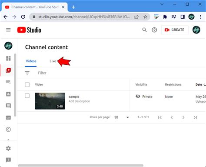The height and width of the screenshot is (167, 206).
Task: Go to Dashboard in sidebar
Action: coord(8,58)
